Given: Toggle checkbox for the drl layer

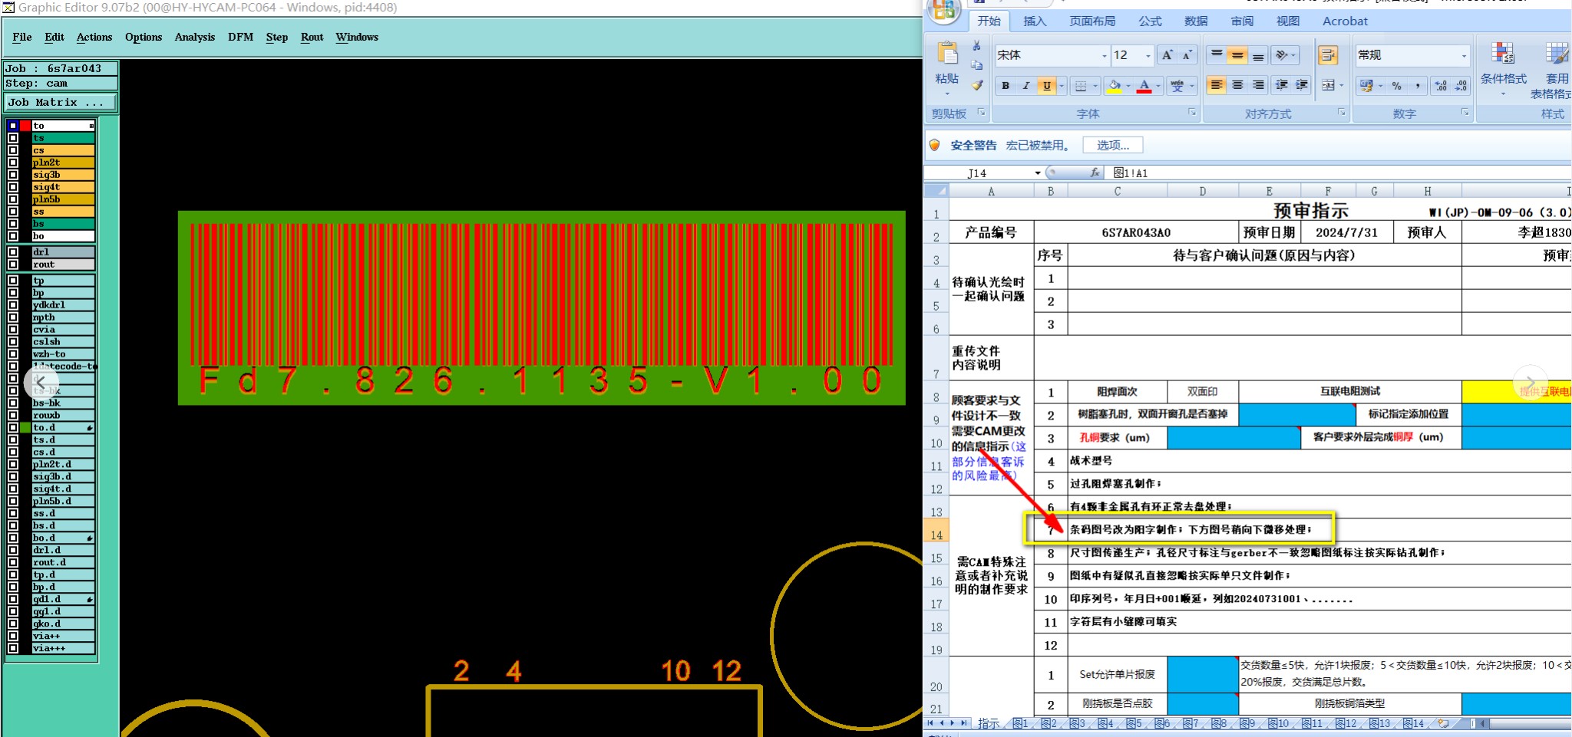Looking at the screenshot, I should (13, 252).
